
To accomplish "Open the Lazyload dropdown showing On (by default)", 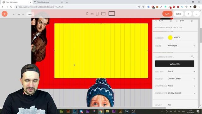I will (x=181, y=93).
